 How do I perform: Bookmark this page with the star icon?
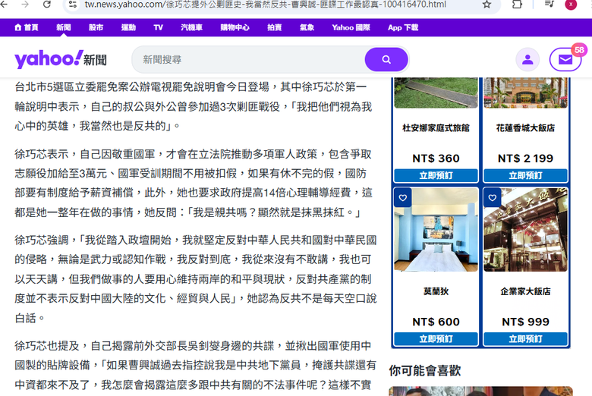[487, 5]
